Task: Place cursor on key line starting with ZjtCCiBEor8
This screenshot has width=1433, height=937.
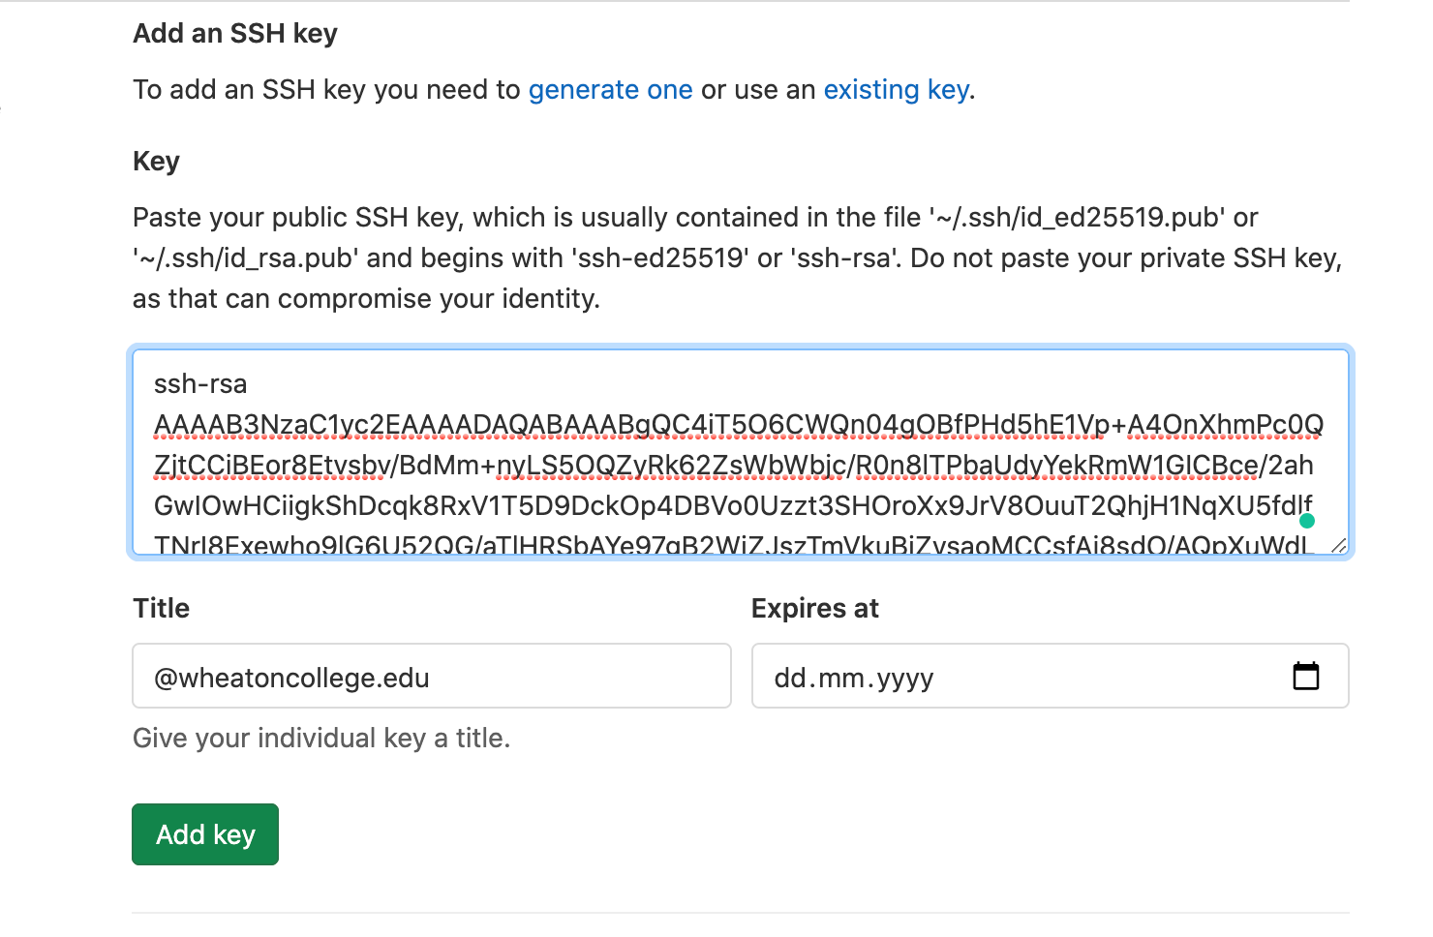Action: coord(734,466)
